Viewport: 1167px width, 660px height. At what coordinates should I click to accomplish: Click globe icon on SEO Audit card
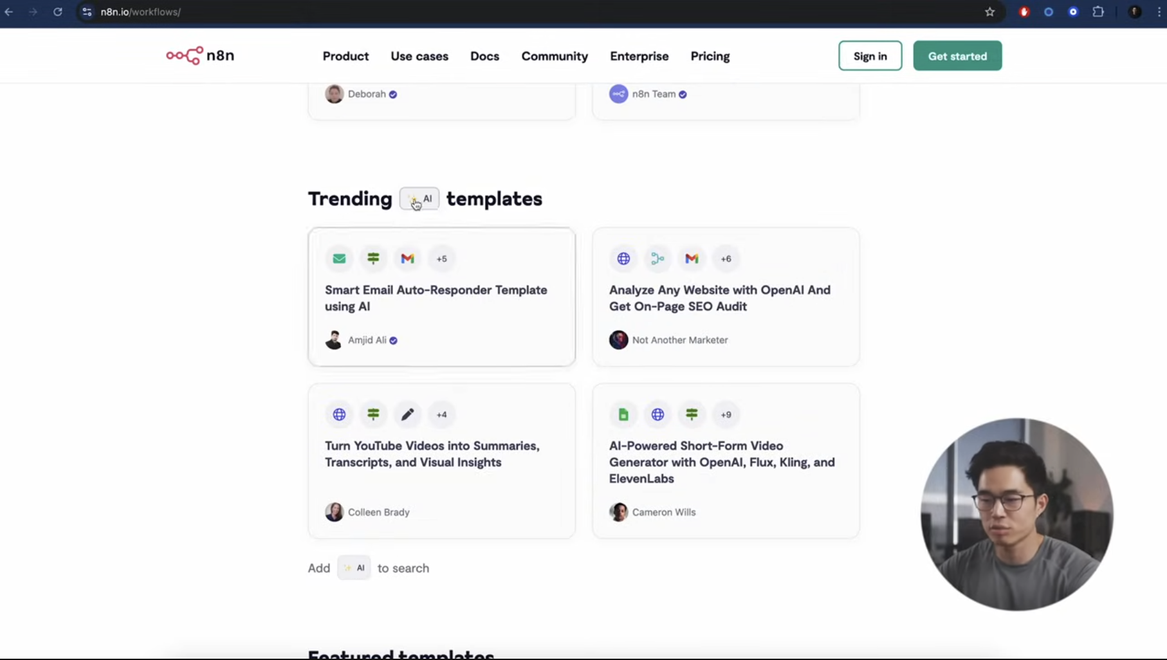tap(623, 259)
